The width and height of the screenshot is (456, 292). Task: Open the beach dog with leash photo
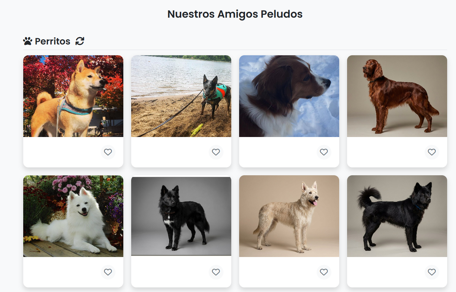[x=181, y=96]
